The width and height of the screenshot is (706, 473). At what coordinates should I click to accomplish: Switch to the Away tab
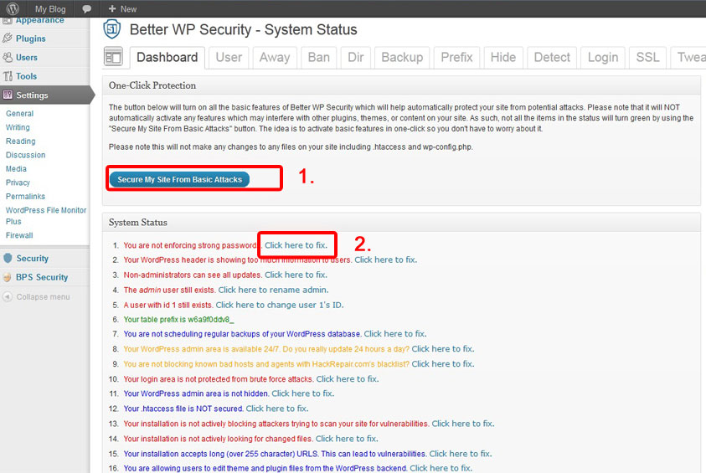click(275, 58)
